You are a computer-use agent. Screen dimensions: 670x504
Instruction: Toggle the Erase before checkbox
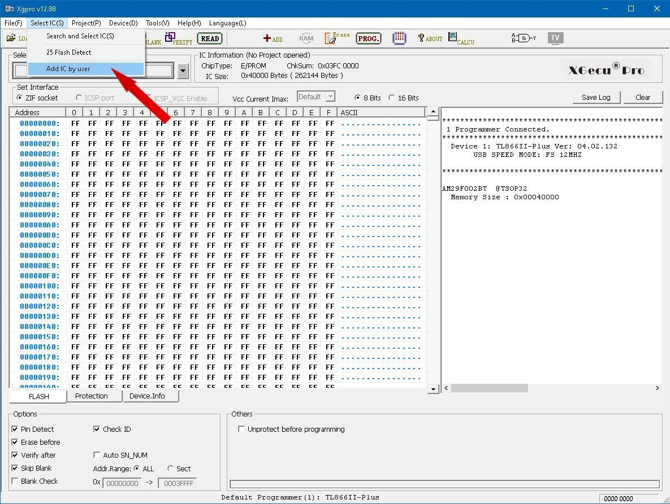click(x=15, y=442)
